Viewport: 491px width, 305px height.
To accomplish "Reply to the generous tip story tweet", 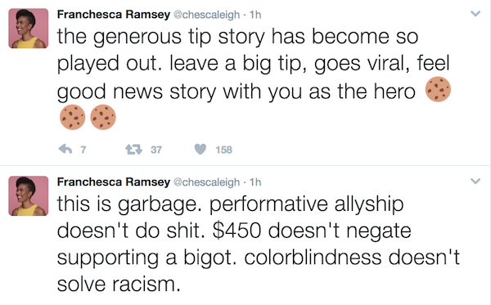I will coord(65,149).
